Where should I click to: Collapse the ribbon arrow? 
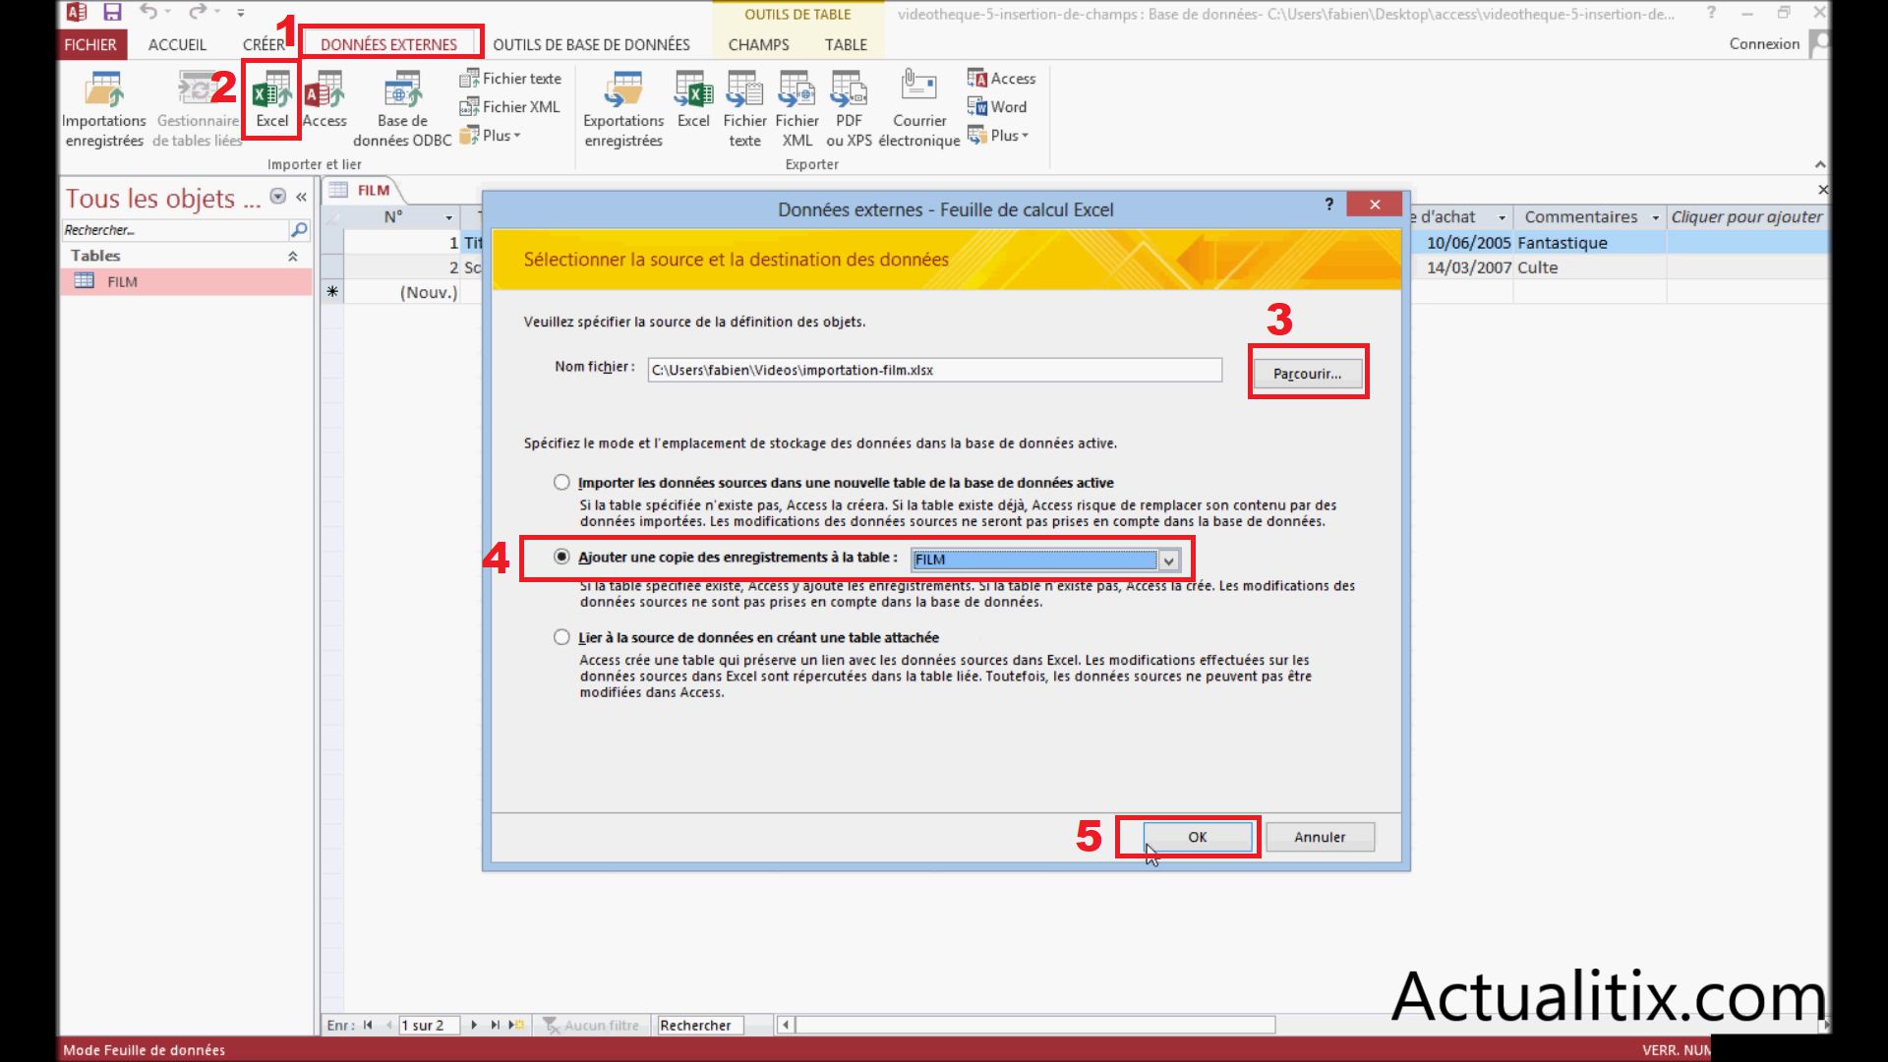pyautogui.click(x=1820, y=164)
